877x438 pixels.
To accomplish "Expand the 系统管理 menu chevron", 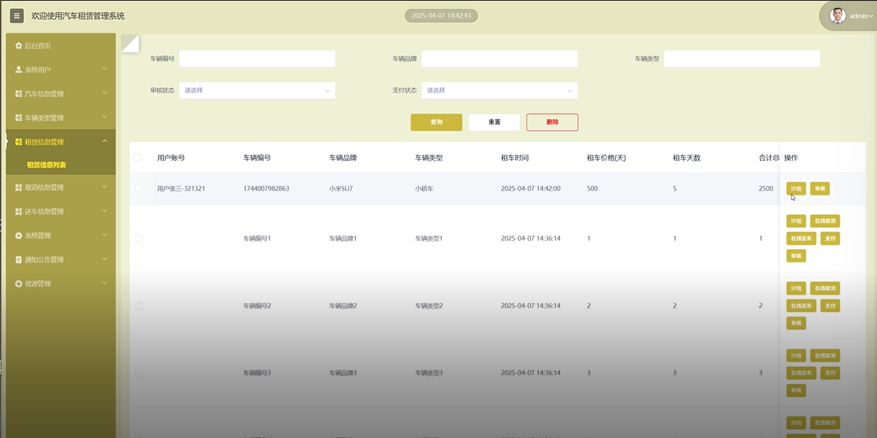I will click(x=105, y=234).
